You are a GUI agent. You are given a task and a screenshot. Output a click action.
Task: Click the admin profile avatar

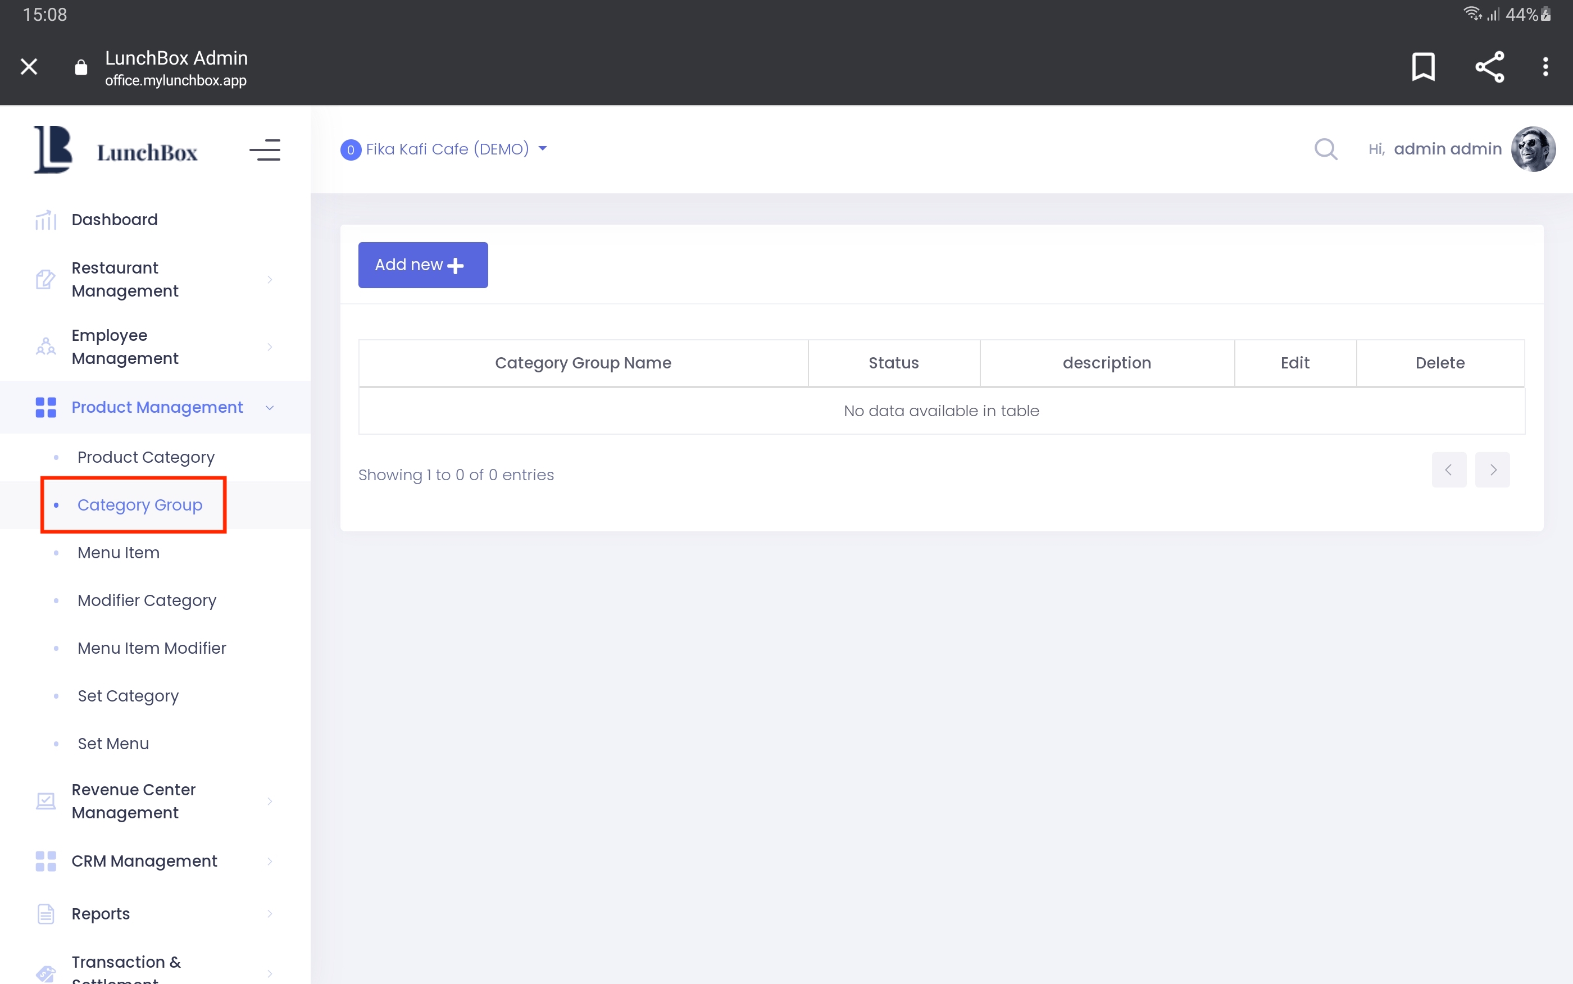[1533, 149]
